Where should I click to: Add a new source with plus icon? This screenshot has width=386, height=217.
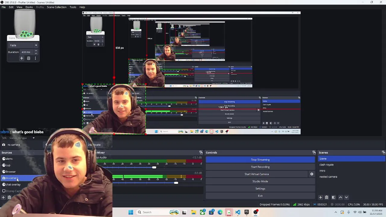point(3,197)
